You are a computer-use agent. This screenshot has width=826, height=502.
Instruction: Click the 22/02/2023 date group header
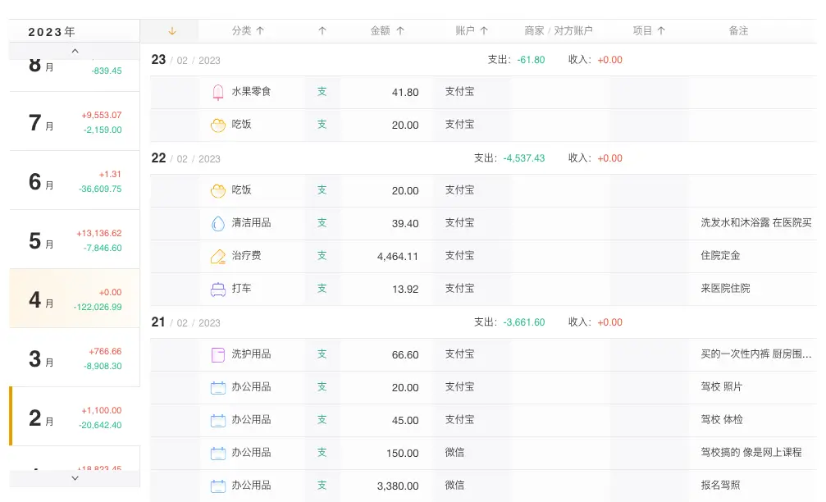pyautogui.click(x=483, y=158)
